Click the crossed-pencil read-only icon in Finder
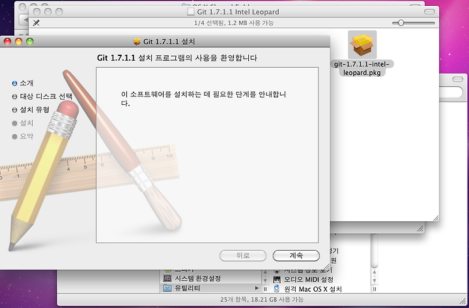 36,23
